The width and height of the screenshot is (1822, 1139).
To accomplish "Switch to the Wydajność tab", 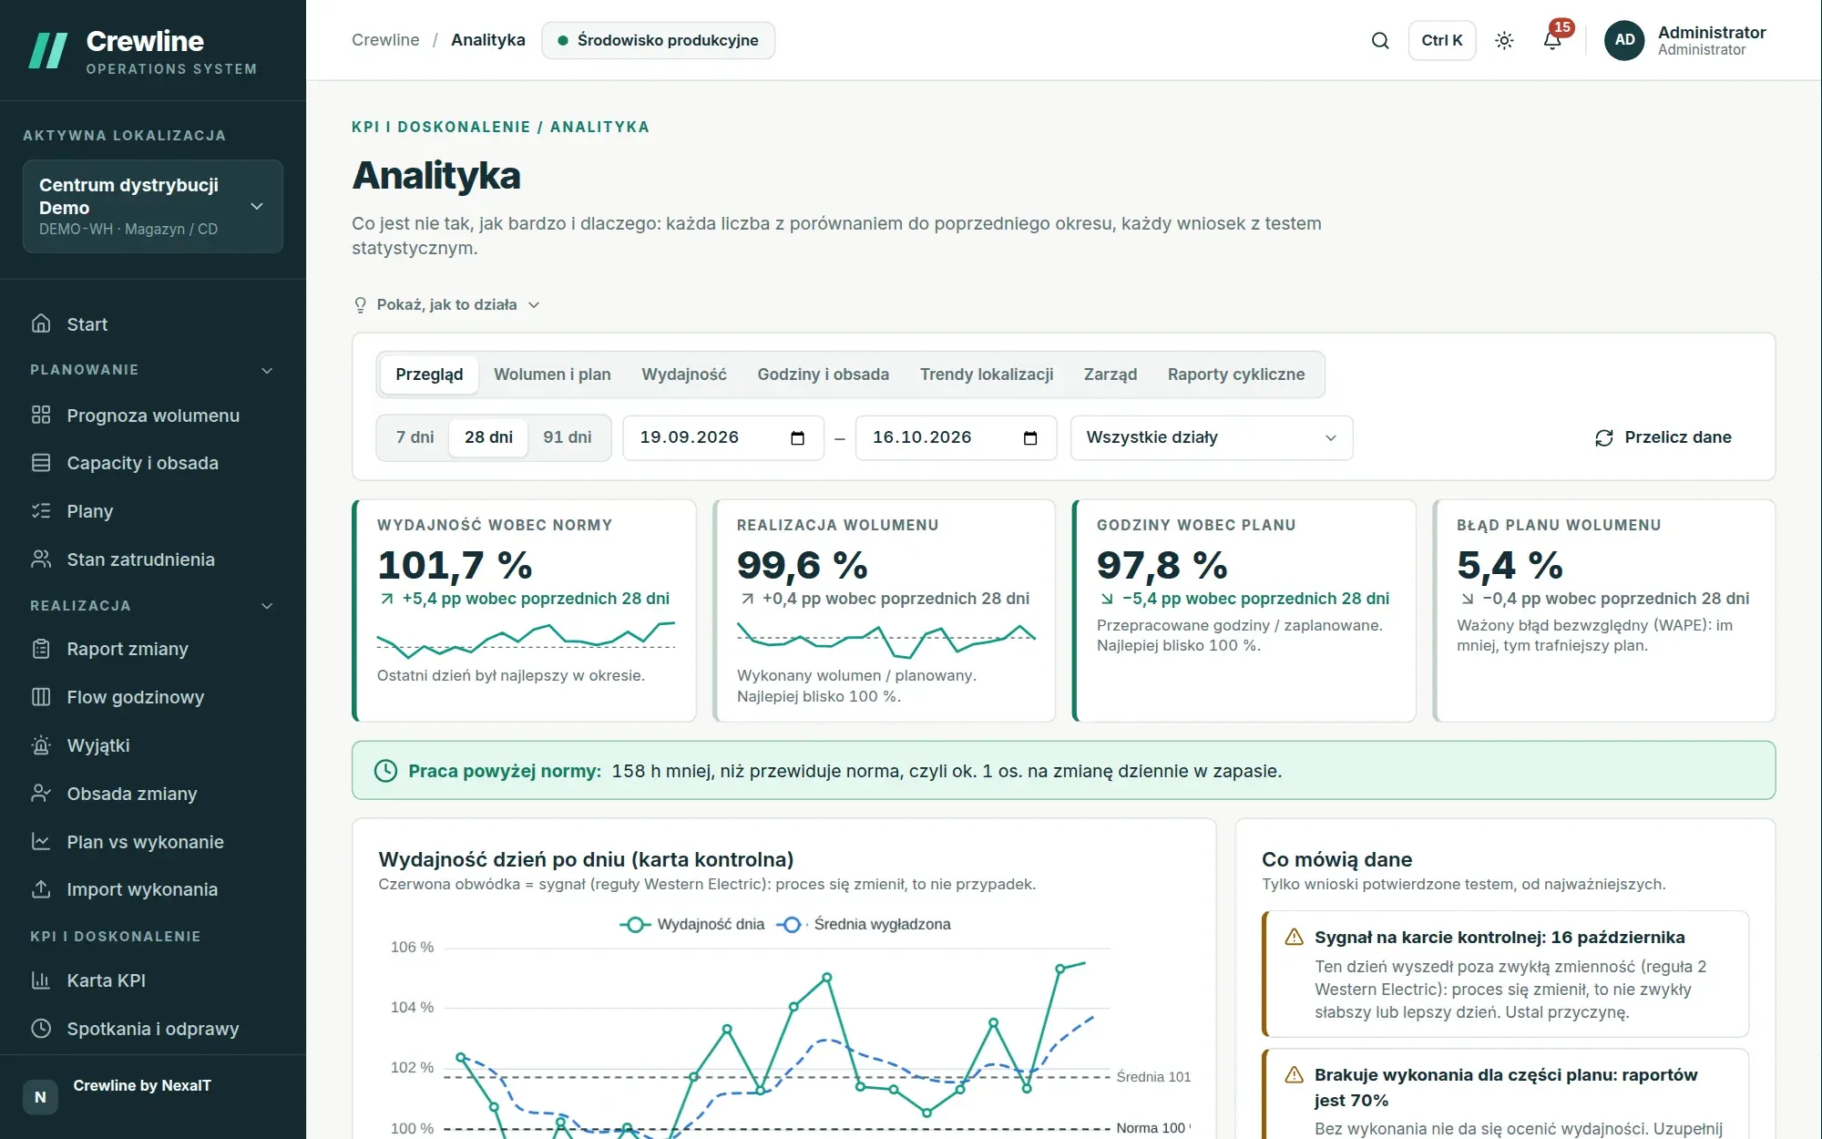I will tap(684, 375).
